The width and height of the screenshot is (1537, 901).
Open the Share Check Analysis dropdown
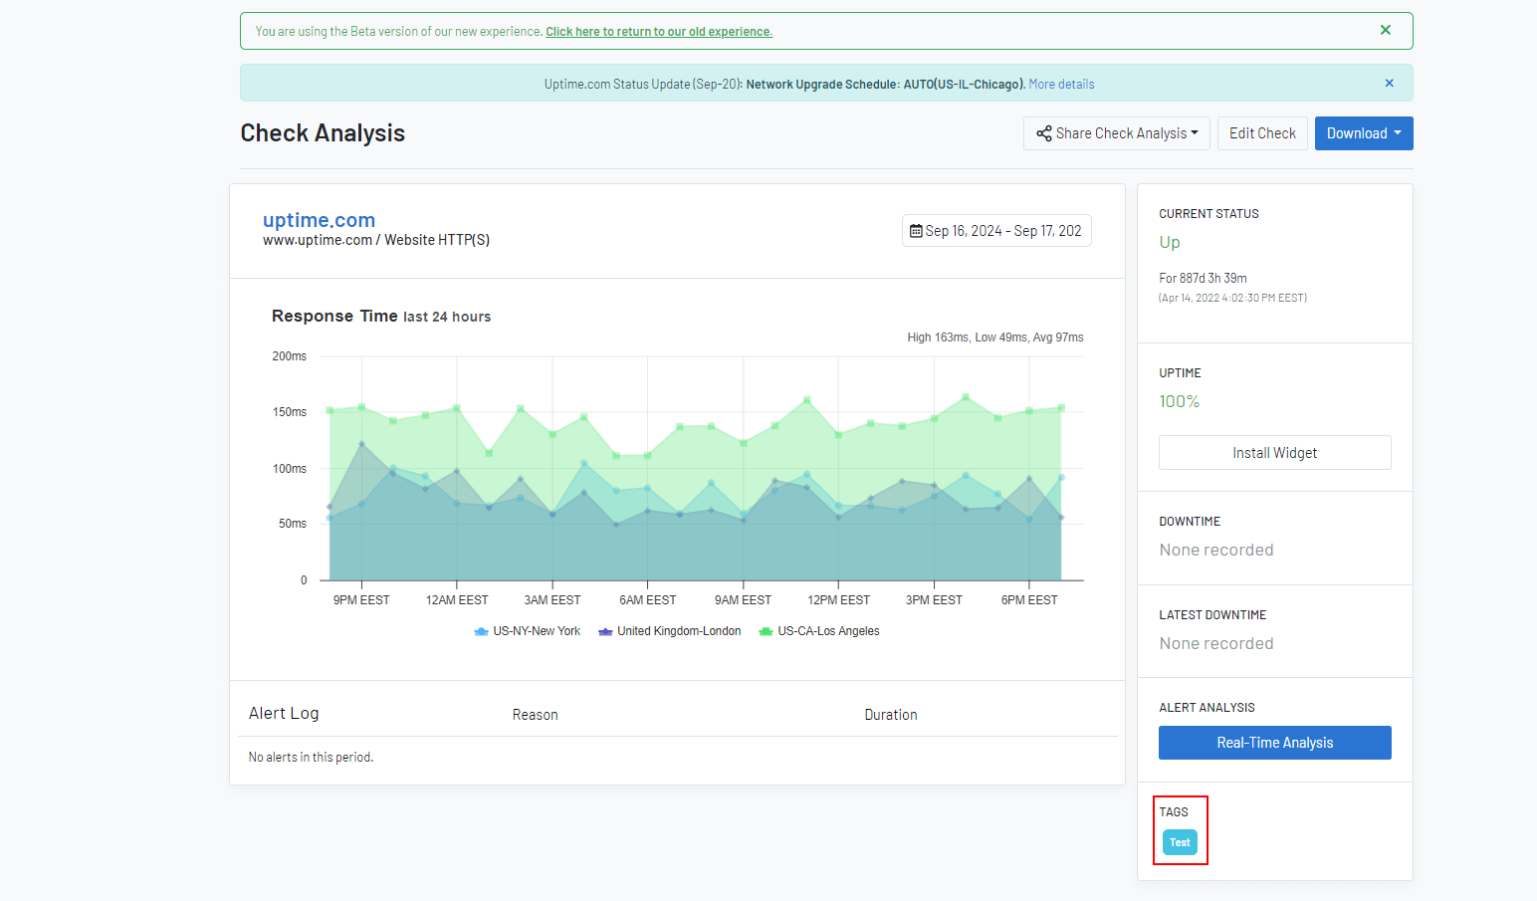coord(1116,133)
